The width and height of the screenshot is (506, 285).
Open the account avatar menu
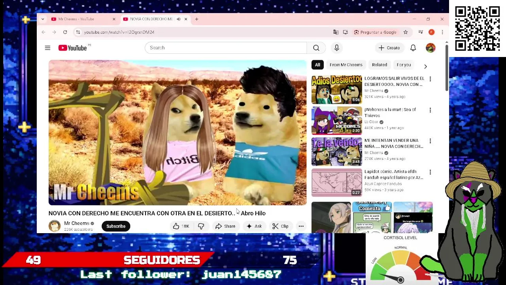[430, 48]
